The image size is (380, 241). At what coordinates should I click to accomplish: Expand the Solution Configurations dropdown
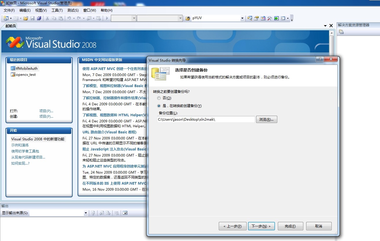click(x=134, y=18)
